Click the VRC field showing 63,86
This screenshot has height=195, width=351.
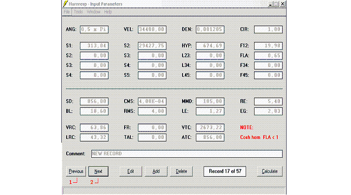coord(94,128)
